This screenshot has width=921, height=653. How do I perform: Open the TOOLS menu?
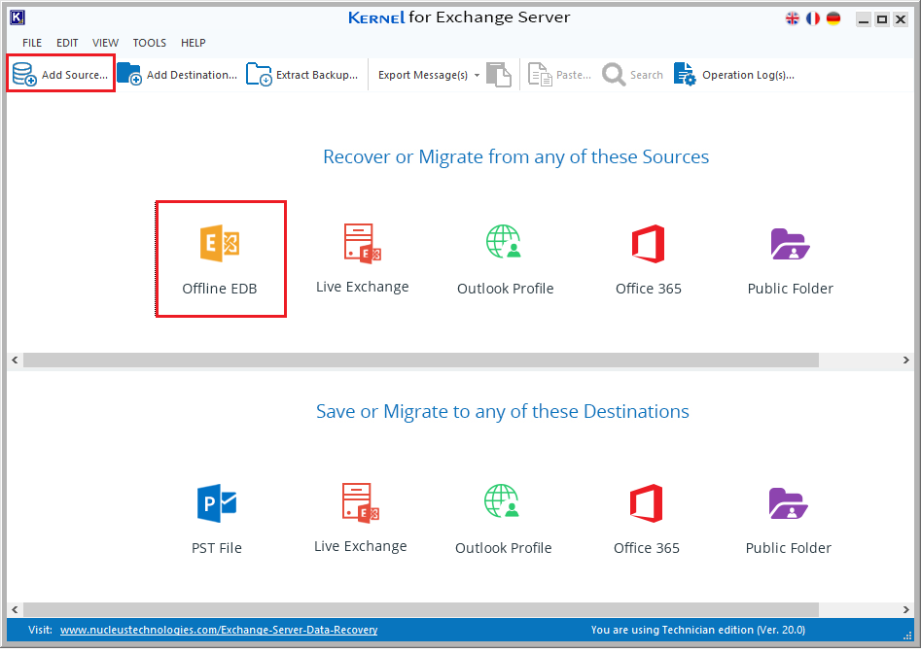149,43
